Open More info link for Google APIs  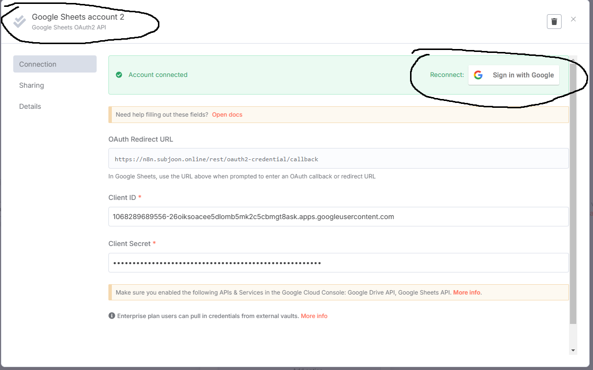[467, 293]
